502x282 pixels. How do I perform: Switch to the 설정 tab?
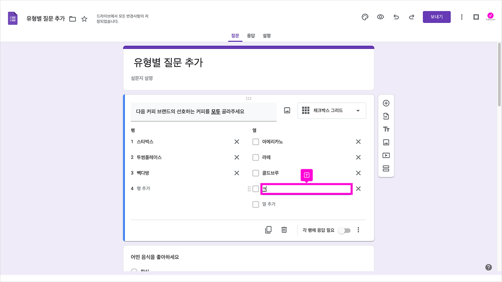point(267,35)
